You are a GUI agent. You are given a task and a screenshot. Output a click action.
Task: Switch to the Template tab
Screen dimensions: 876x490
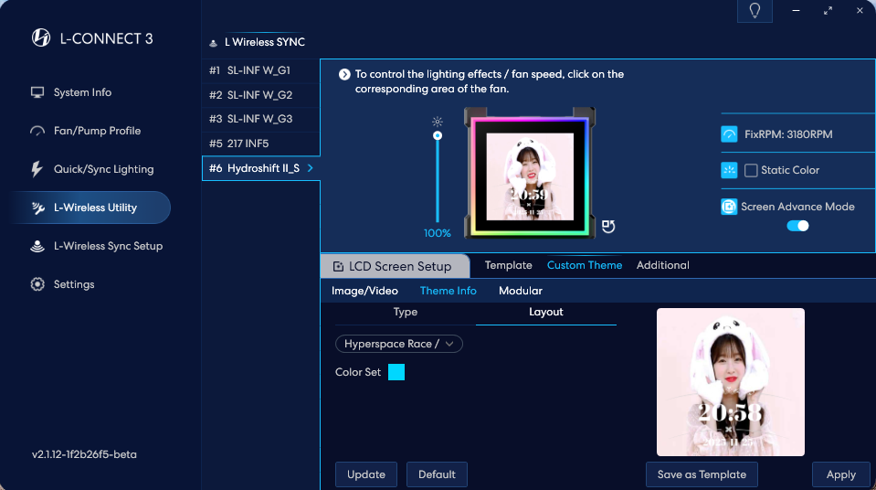pyautogui.click(x=508, y=265)
